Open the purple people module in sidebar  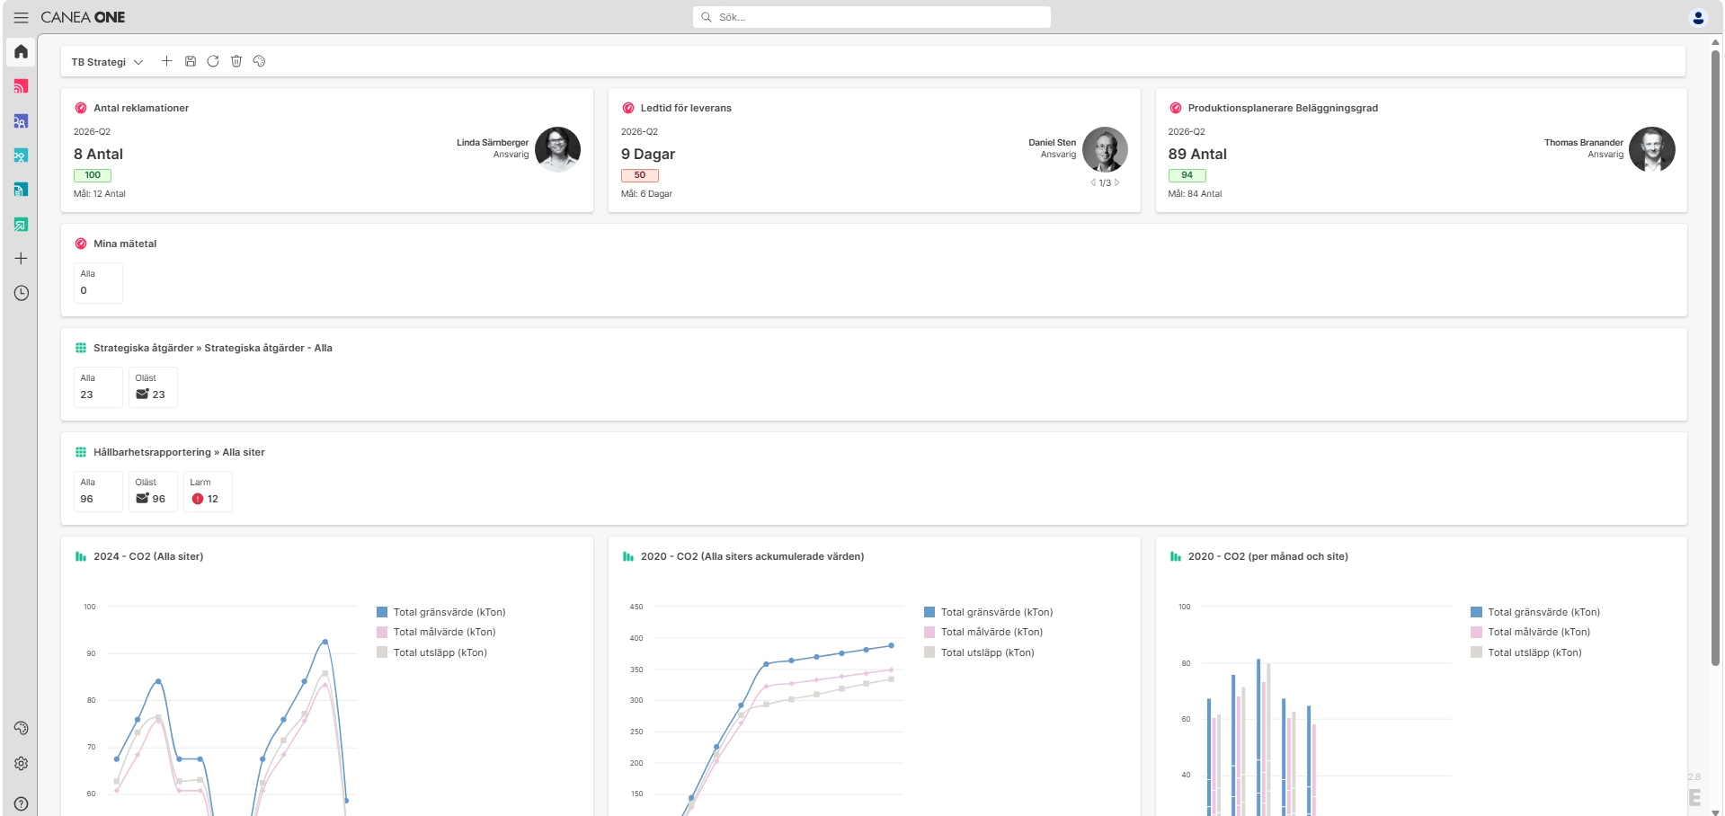[x=21, y=120]
